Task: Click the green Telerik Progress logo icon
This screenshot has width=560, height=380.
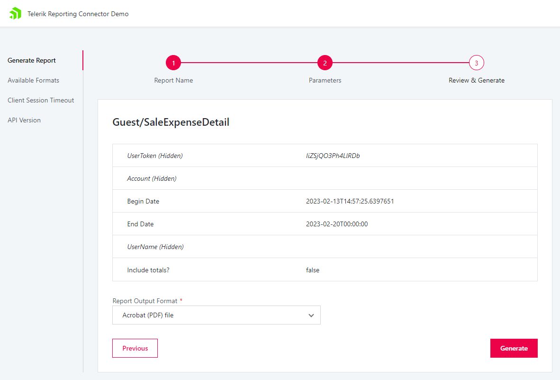Action: pyautogui.click(x=15, y=14)
